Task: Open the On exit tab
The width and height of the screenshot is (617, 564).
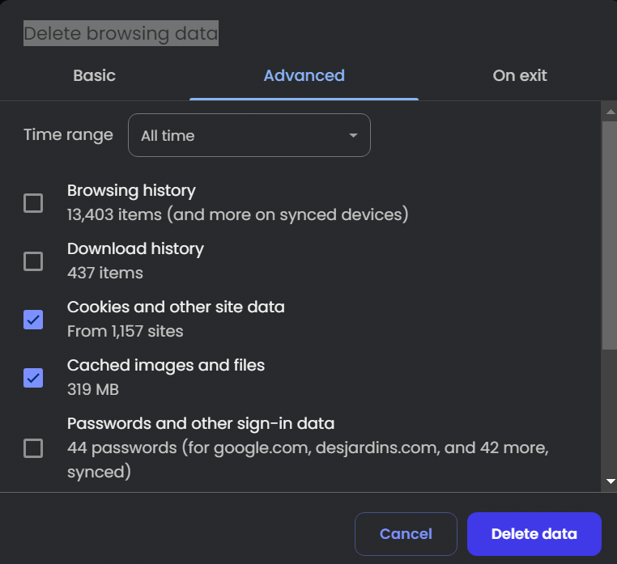Action: [x=520, y=75]
